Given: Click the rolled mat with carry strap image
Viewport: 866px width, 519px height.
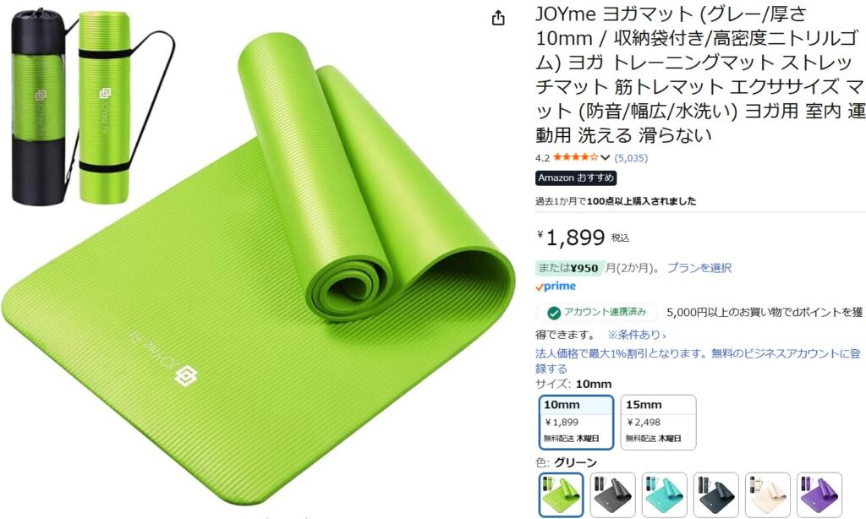Looking at the screenshot, I should [x=105, y=107].
